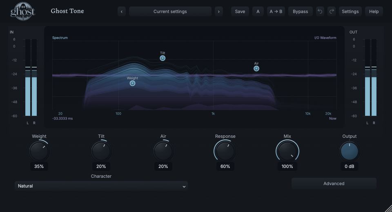Switch to the A comparison slot
The height and width of the screenshot is (212, 392).
(258, 11)
